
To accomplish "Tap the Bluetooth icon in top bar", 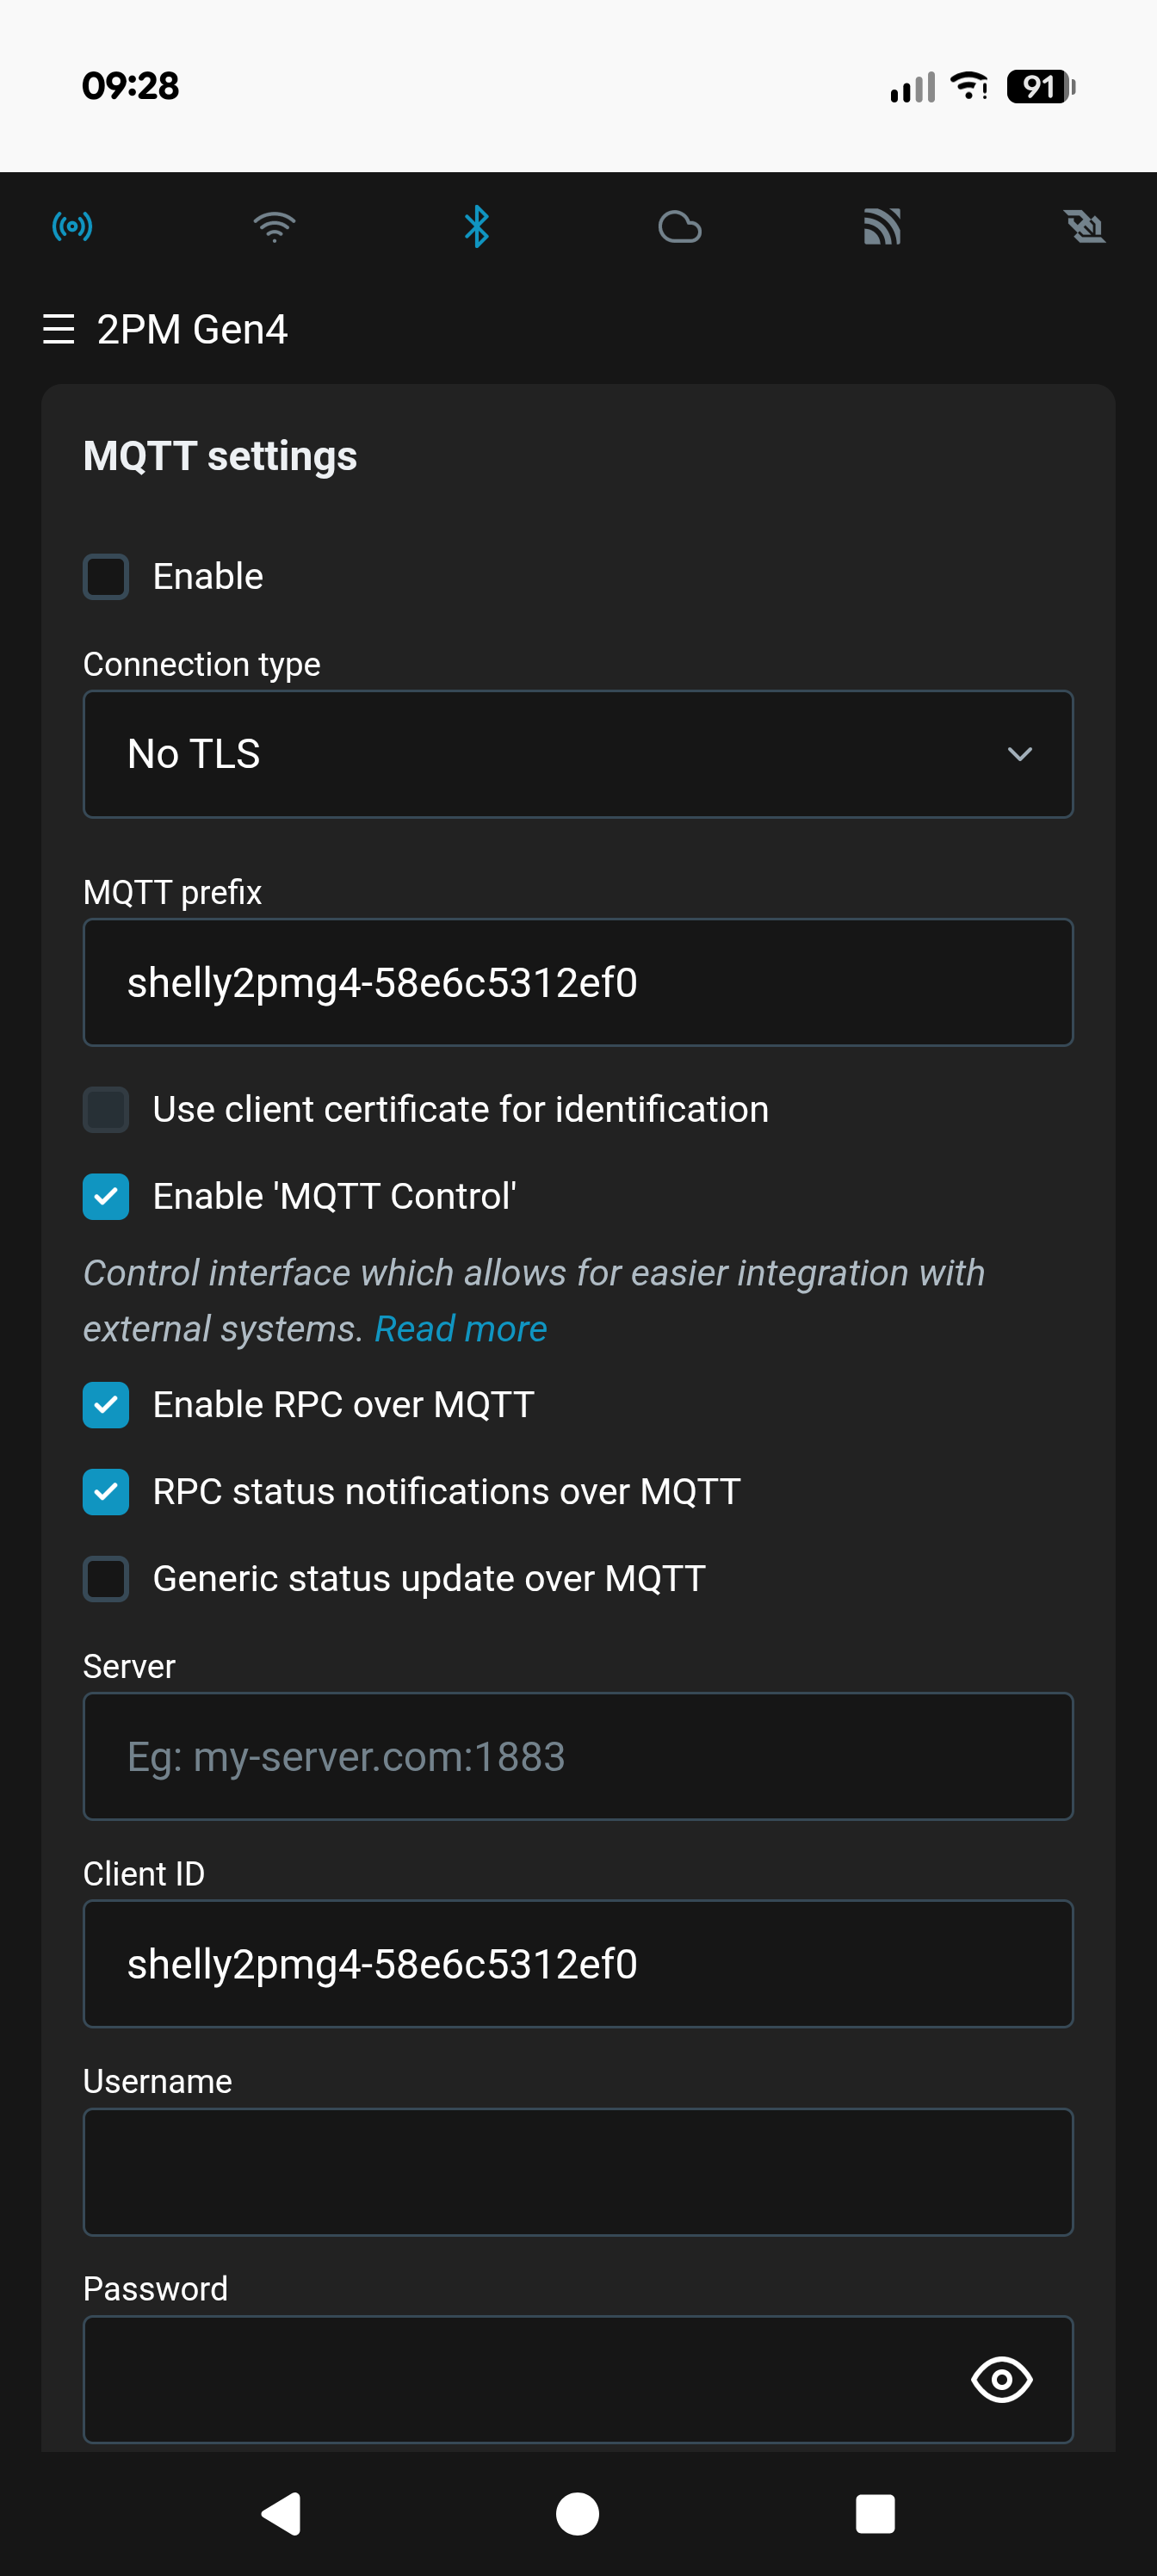I will [x=477, y=227].
